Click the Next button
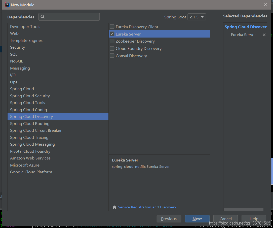The image size is (273, 228). point(197,219)
